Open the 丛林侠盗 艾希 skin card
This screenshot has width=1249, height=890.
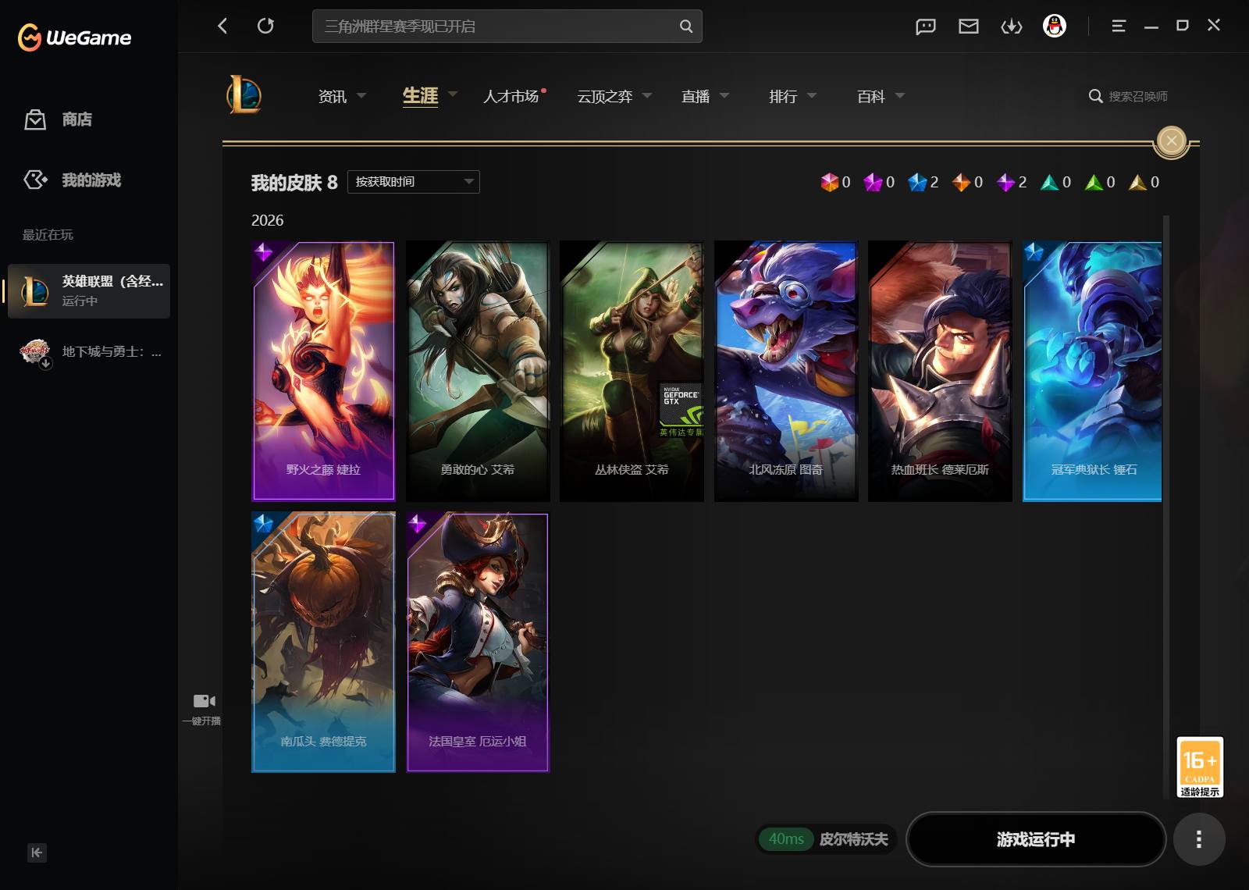coord(632,371)
